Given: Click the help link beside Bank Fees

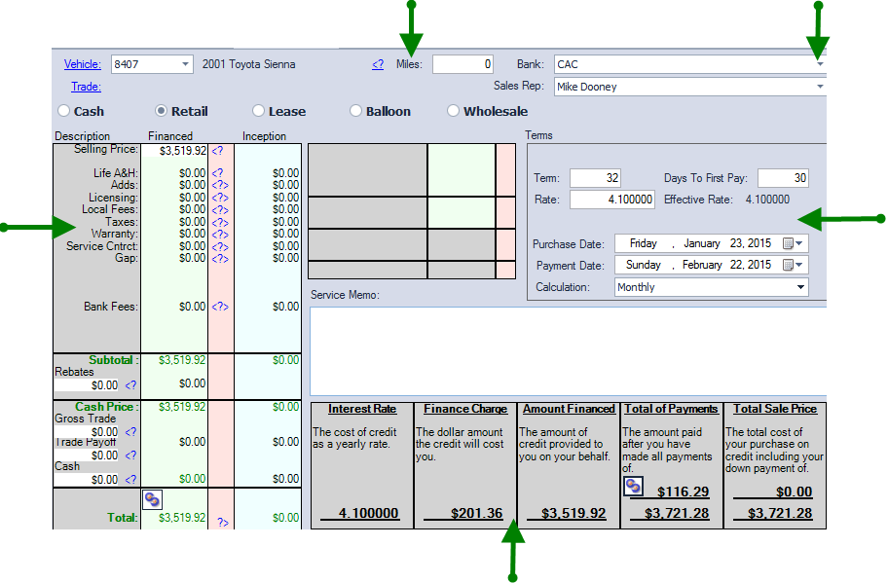Looking at the screenshot, I should pos(220,307).
